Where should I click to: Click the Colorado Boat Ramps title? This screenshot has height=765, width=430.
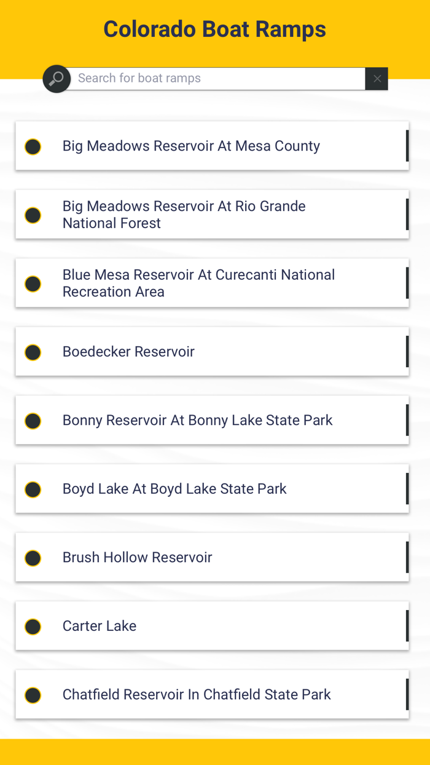coord(214,29)
